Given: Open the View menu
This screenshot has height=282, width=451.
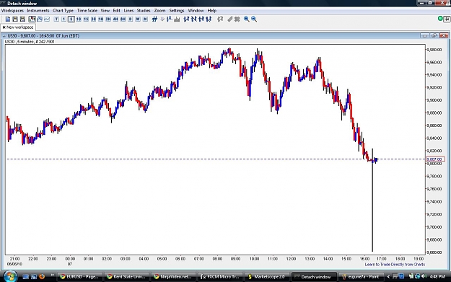Looking at the screenshot, I should [105, 11].
